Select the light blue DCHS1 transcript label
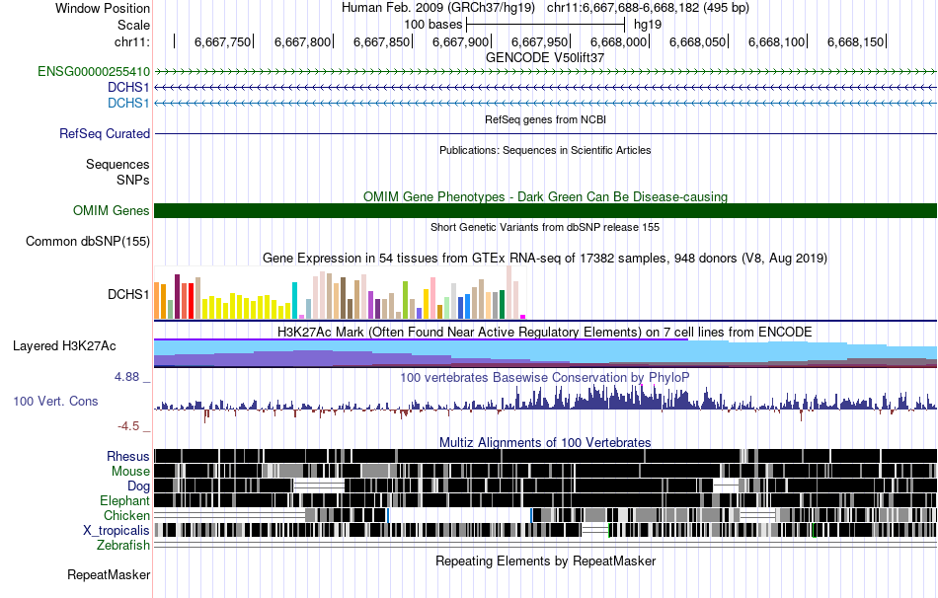The width and height of the screenshot is (938, 598). click(128, 103)
